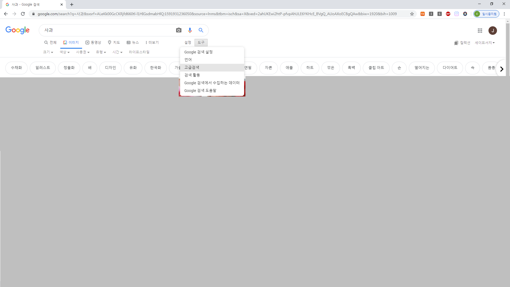The image size is (510, 287).
Task: Reload the page with refresh icon
Action: tap(23, 14)
